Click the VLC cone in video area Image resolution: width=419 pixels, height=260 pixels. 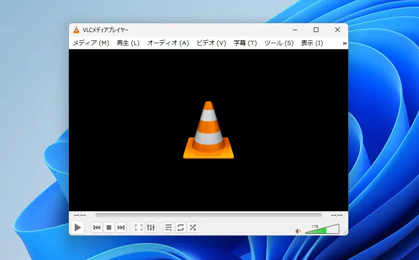[209, 130]
